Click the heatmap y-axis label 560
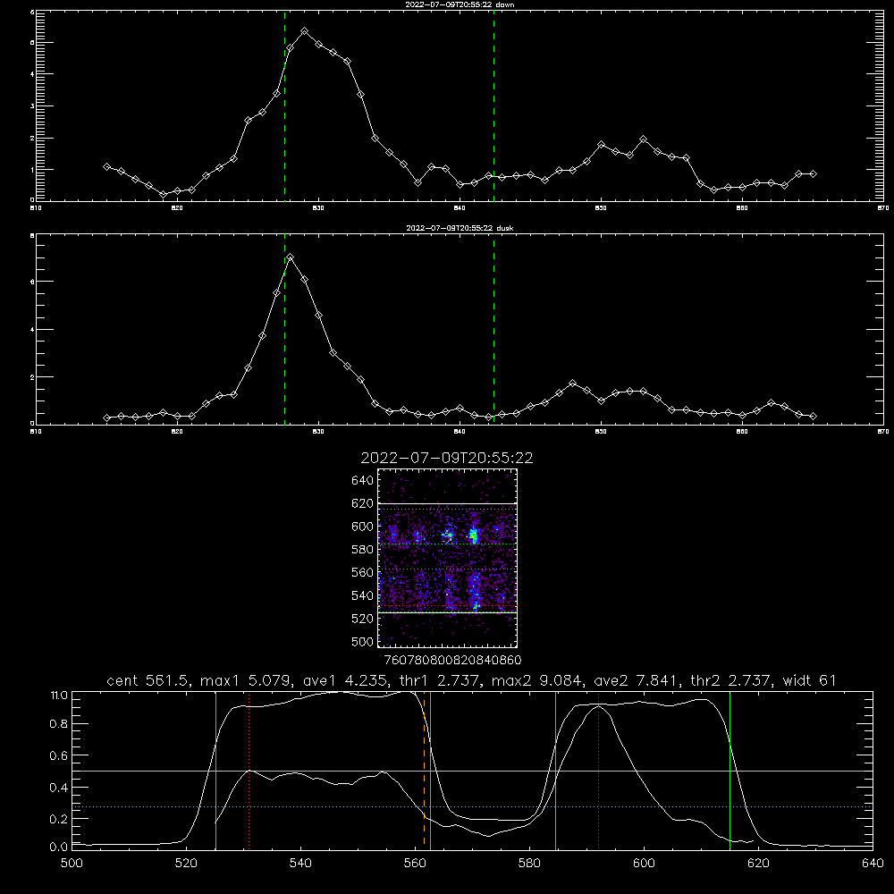The image size is (894, 894). [x=363, y=572]
